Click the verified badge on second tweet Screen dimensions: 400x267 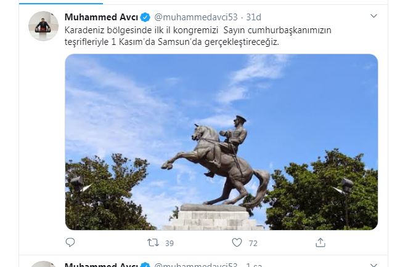[145, 265]
